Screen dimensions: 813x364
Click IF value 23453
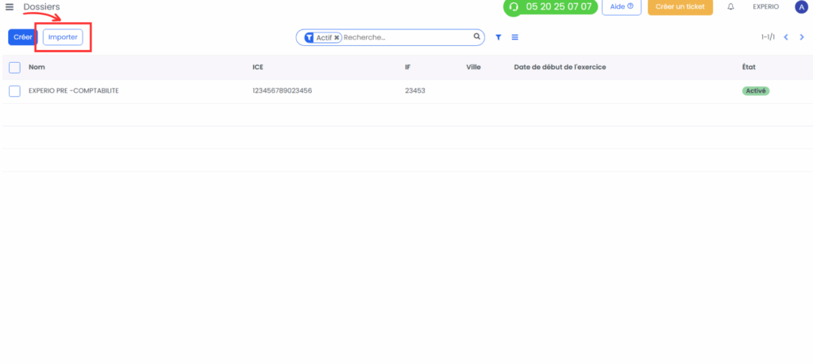pyautogui.click(x=414, y=90)
